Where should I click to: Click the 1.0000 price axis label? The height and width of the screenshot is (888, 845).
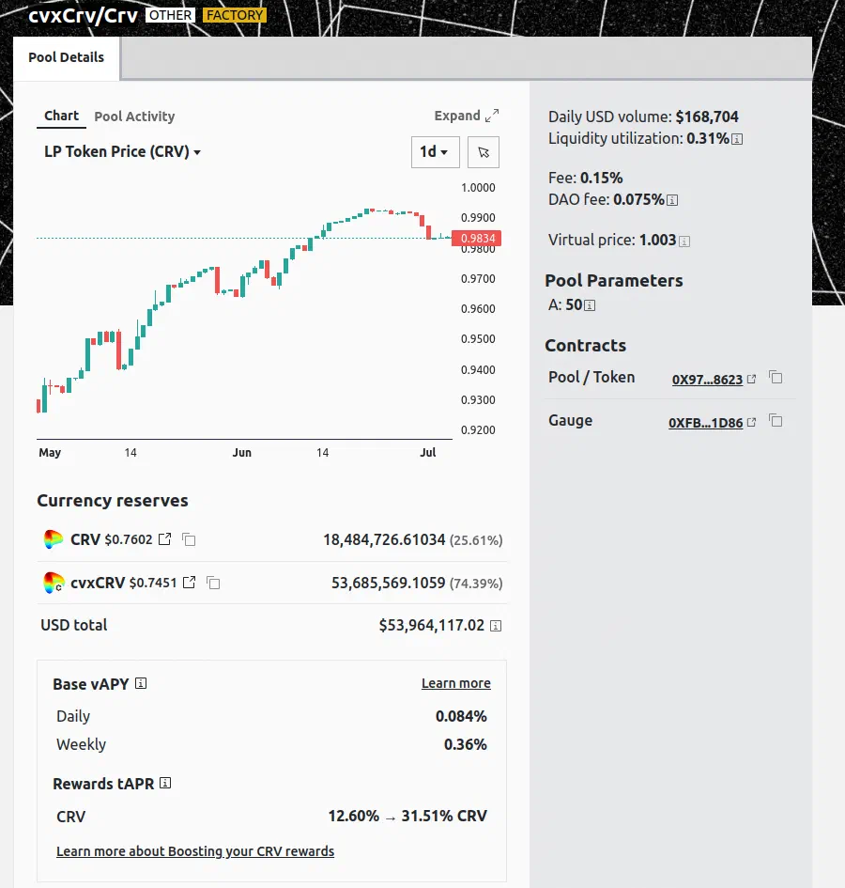click(x=478, y=187)
